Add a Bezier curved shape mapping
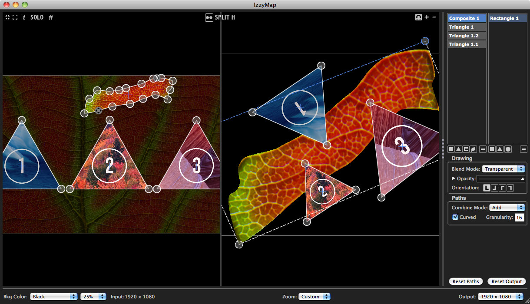 (472, 149)
